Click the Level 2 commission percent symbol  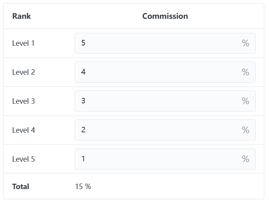click(246, 72)
